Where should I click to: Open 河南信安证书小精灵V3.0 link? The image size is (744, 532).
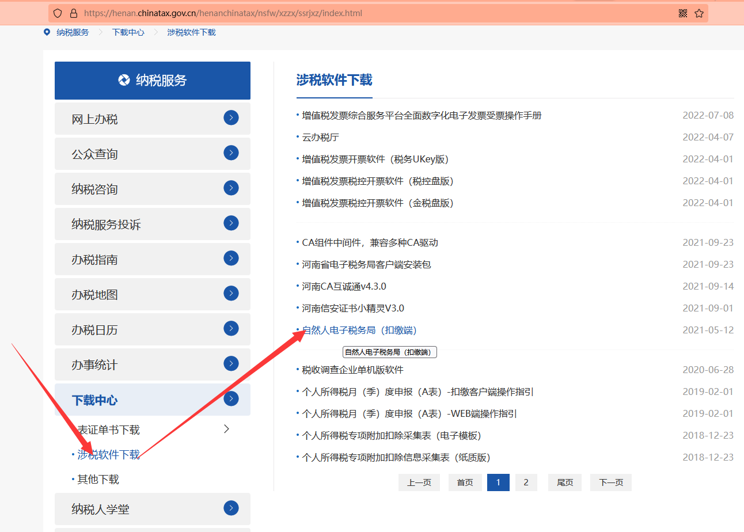353,308
